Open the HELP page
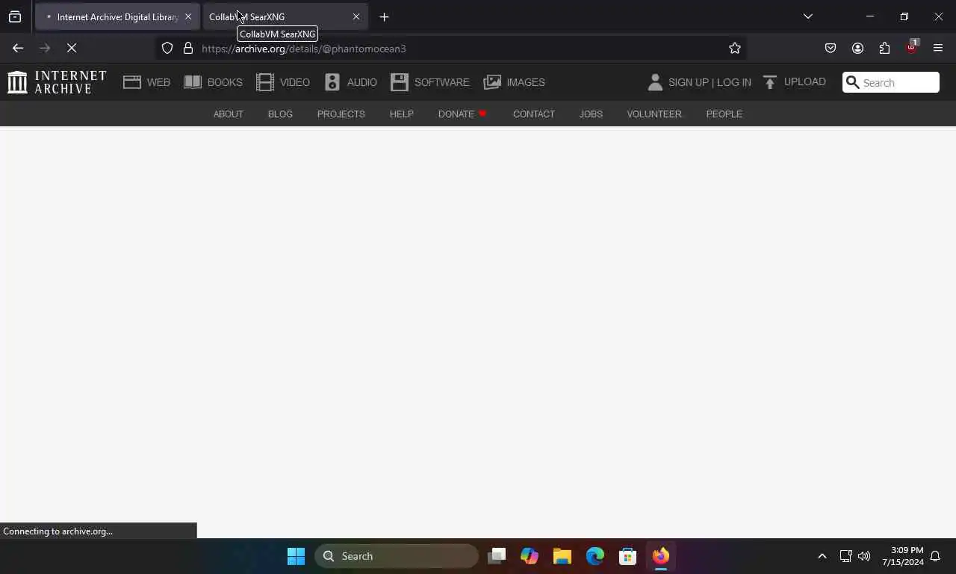 pyautogui.click(x=401, y=114)
